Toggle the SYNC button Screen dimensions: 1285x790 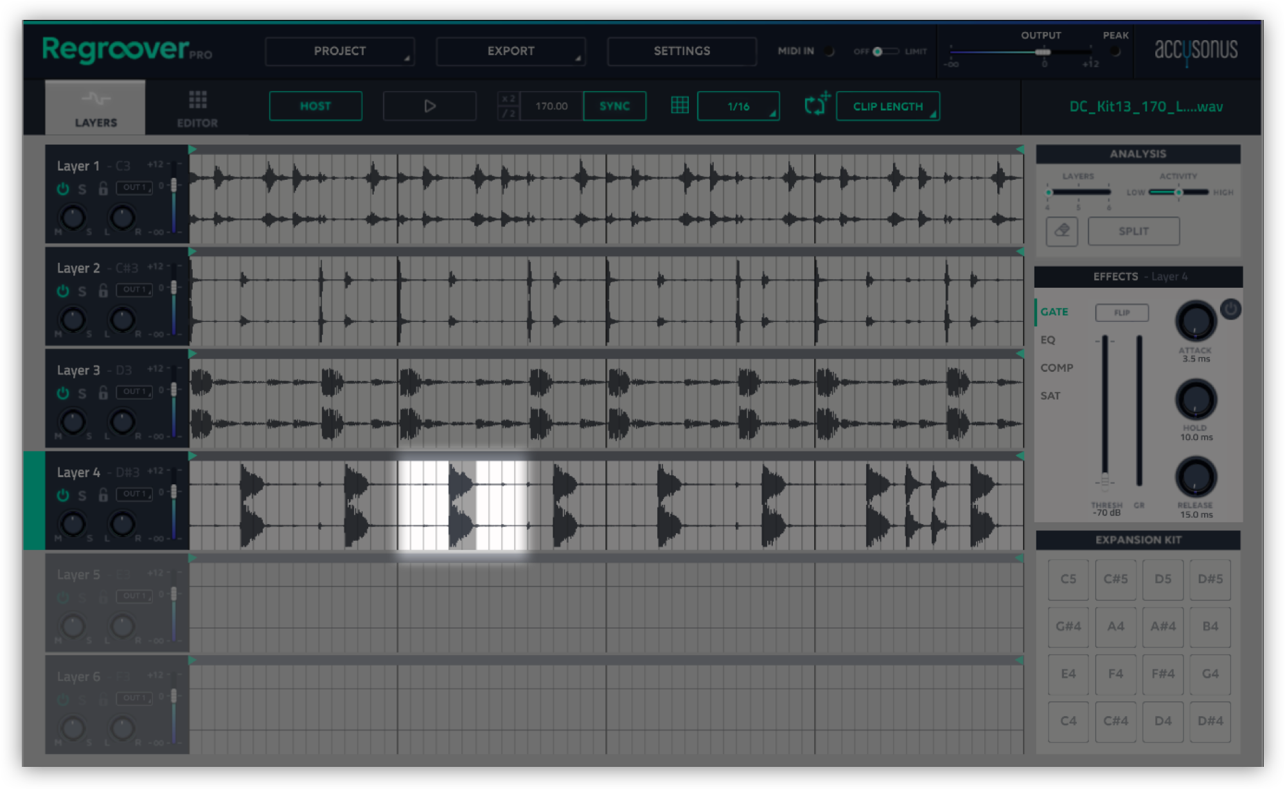[x=615, y=106]
